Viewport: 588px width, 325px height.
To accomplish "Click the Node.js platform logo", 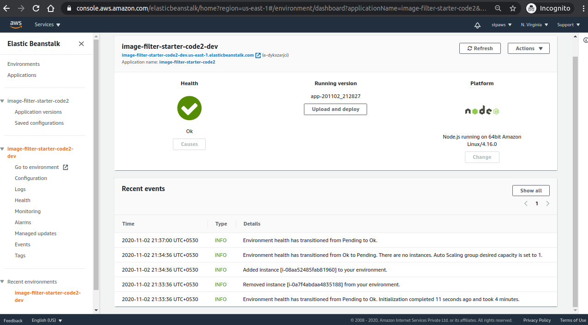I will [482, 110].
